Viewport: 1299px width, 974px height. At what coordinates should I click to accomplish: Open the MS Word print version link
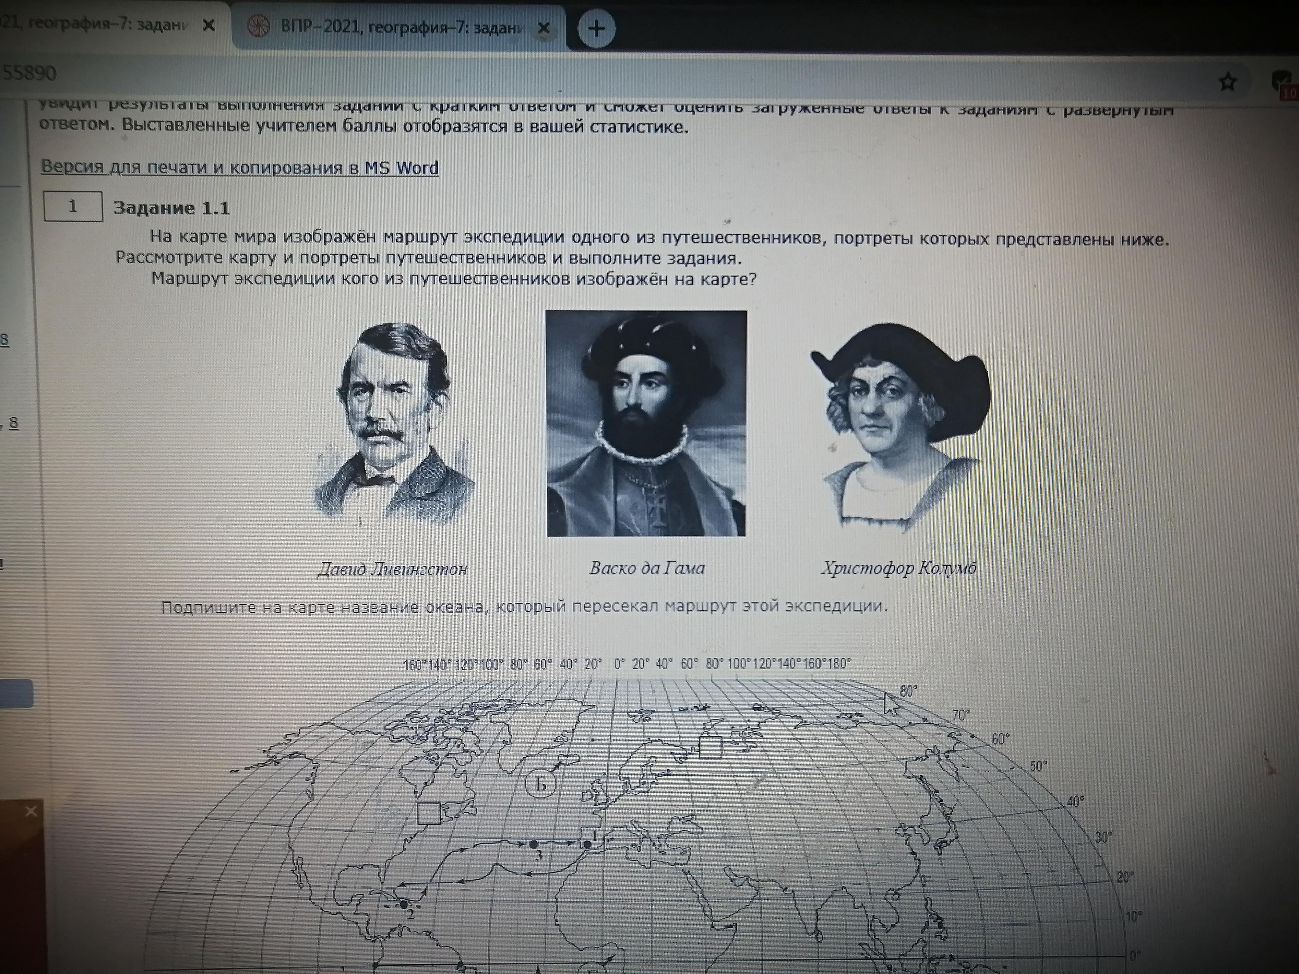(239, 168)
